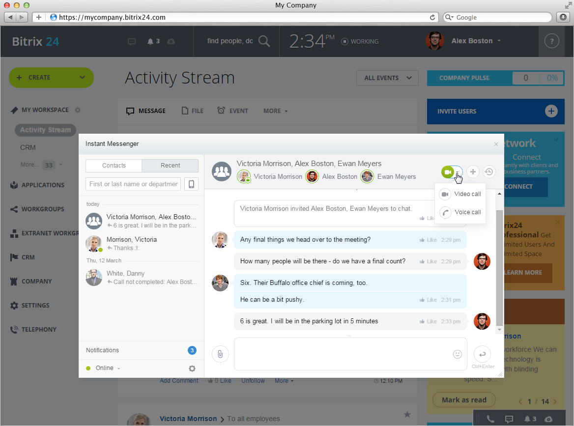This screenshot has width=574, height=426.
Task: Open help with the question mark icon
Action: (x=552, y=41)
